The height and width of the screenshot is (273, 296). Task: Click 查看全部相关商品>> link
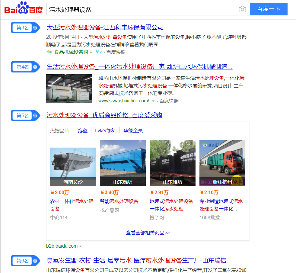coord(148,233)
